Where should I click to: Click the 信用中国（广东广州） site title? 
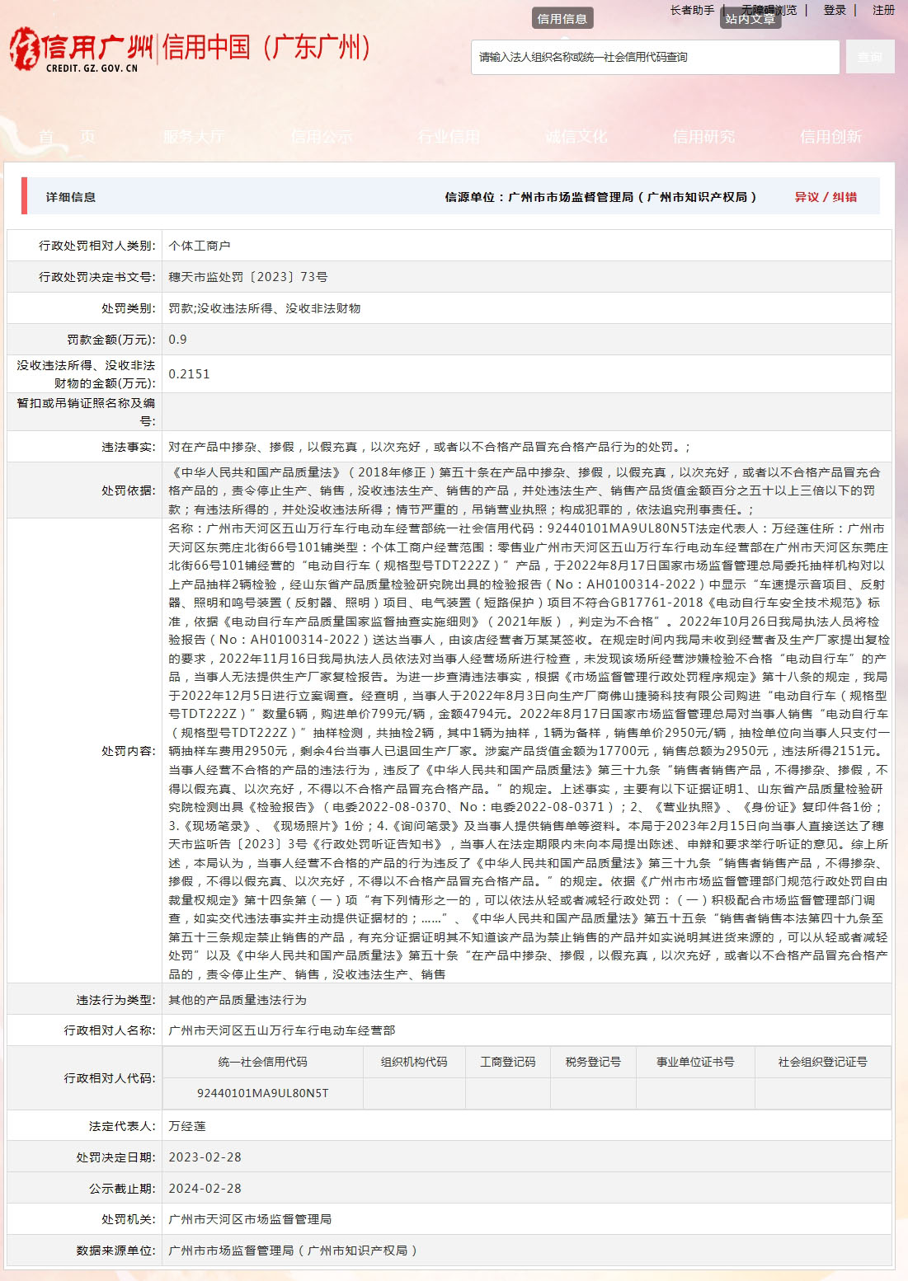267,48
